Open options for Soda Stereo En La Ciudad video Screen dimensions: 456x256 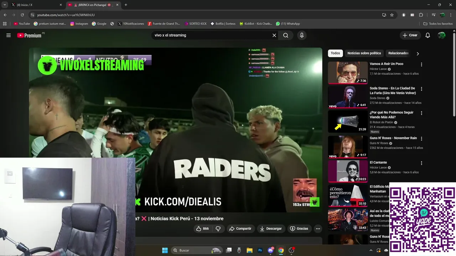coord(421,89)
